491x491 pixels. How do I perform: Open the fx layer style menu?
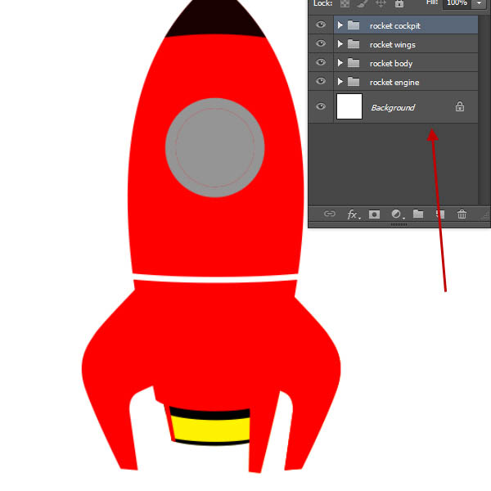pos(353,214)
